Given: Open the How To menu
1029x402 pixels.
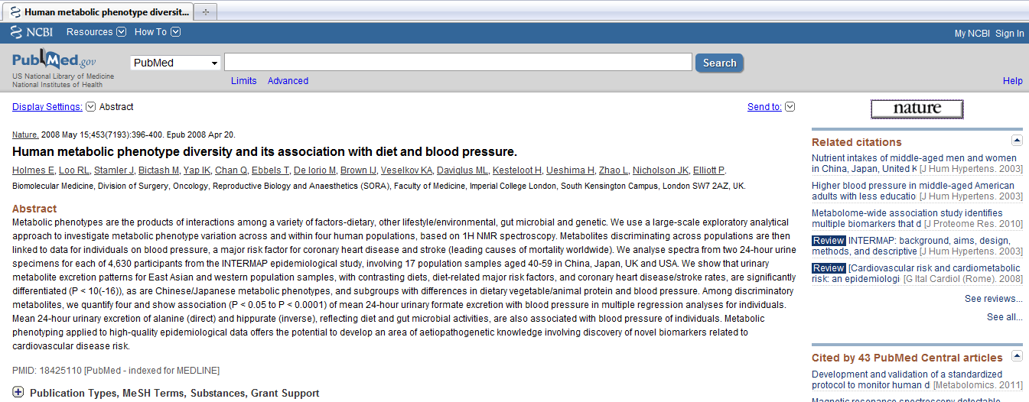Looking at the screenshot, I should [157, 32].
